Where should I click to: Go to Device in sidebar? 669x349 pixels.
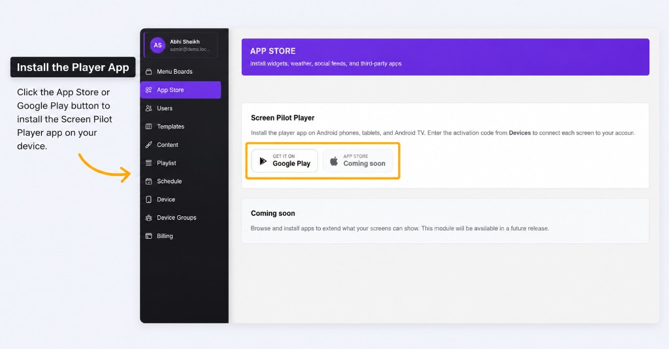pyautogui.click(x=180, y=200)
